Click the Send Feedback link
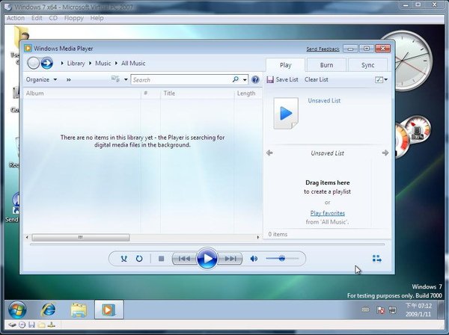 pyautogui.click(x=323, y=49)
